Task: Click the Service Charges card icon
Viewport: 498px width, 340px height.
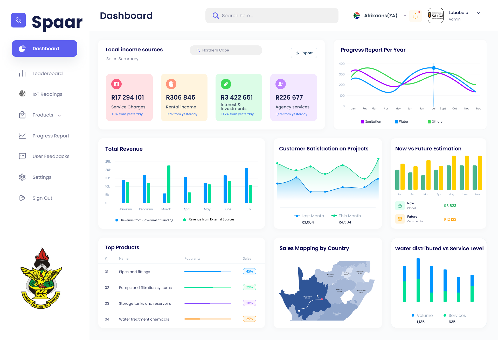Action: (116, 84)
